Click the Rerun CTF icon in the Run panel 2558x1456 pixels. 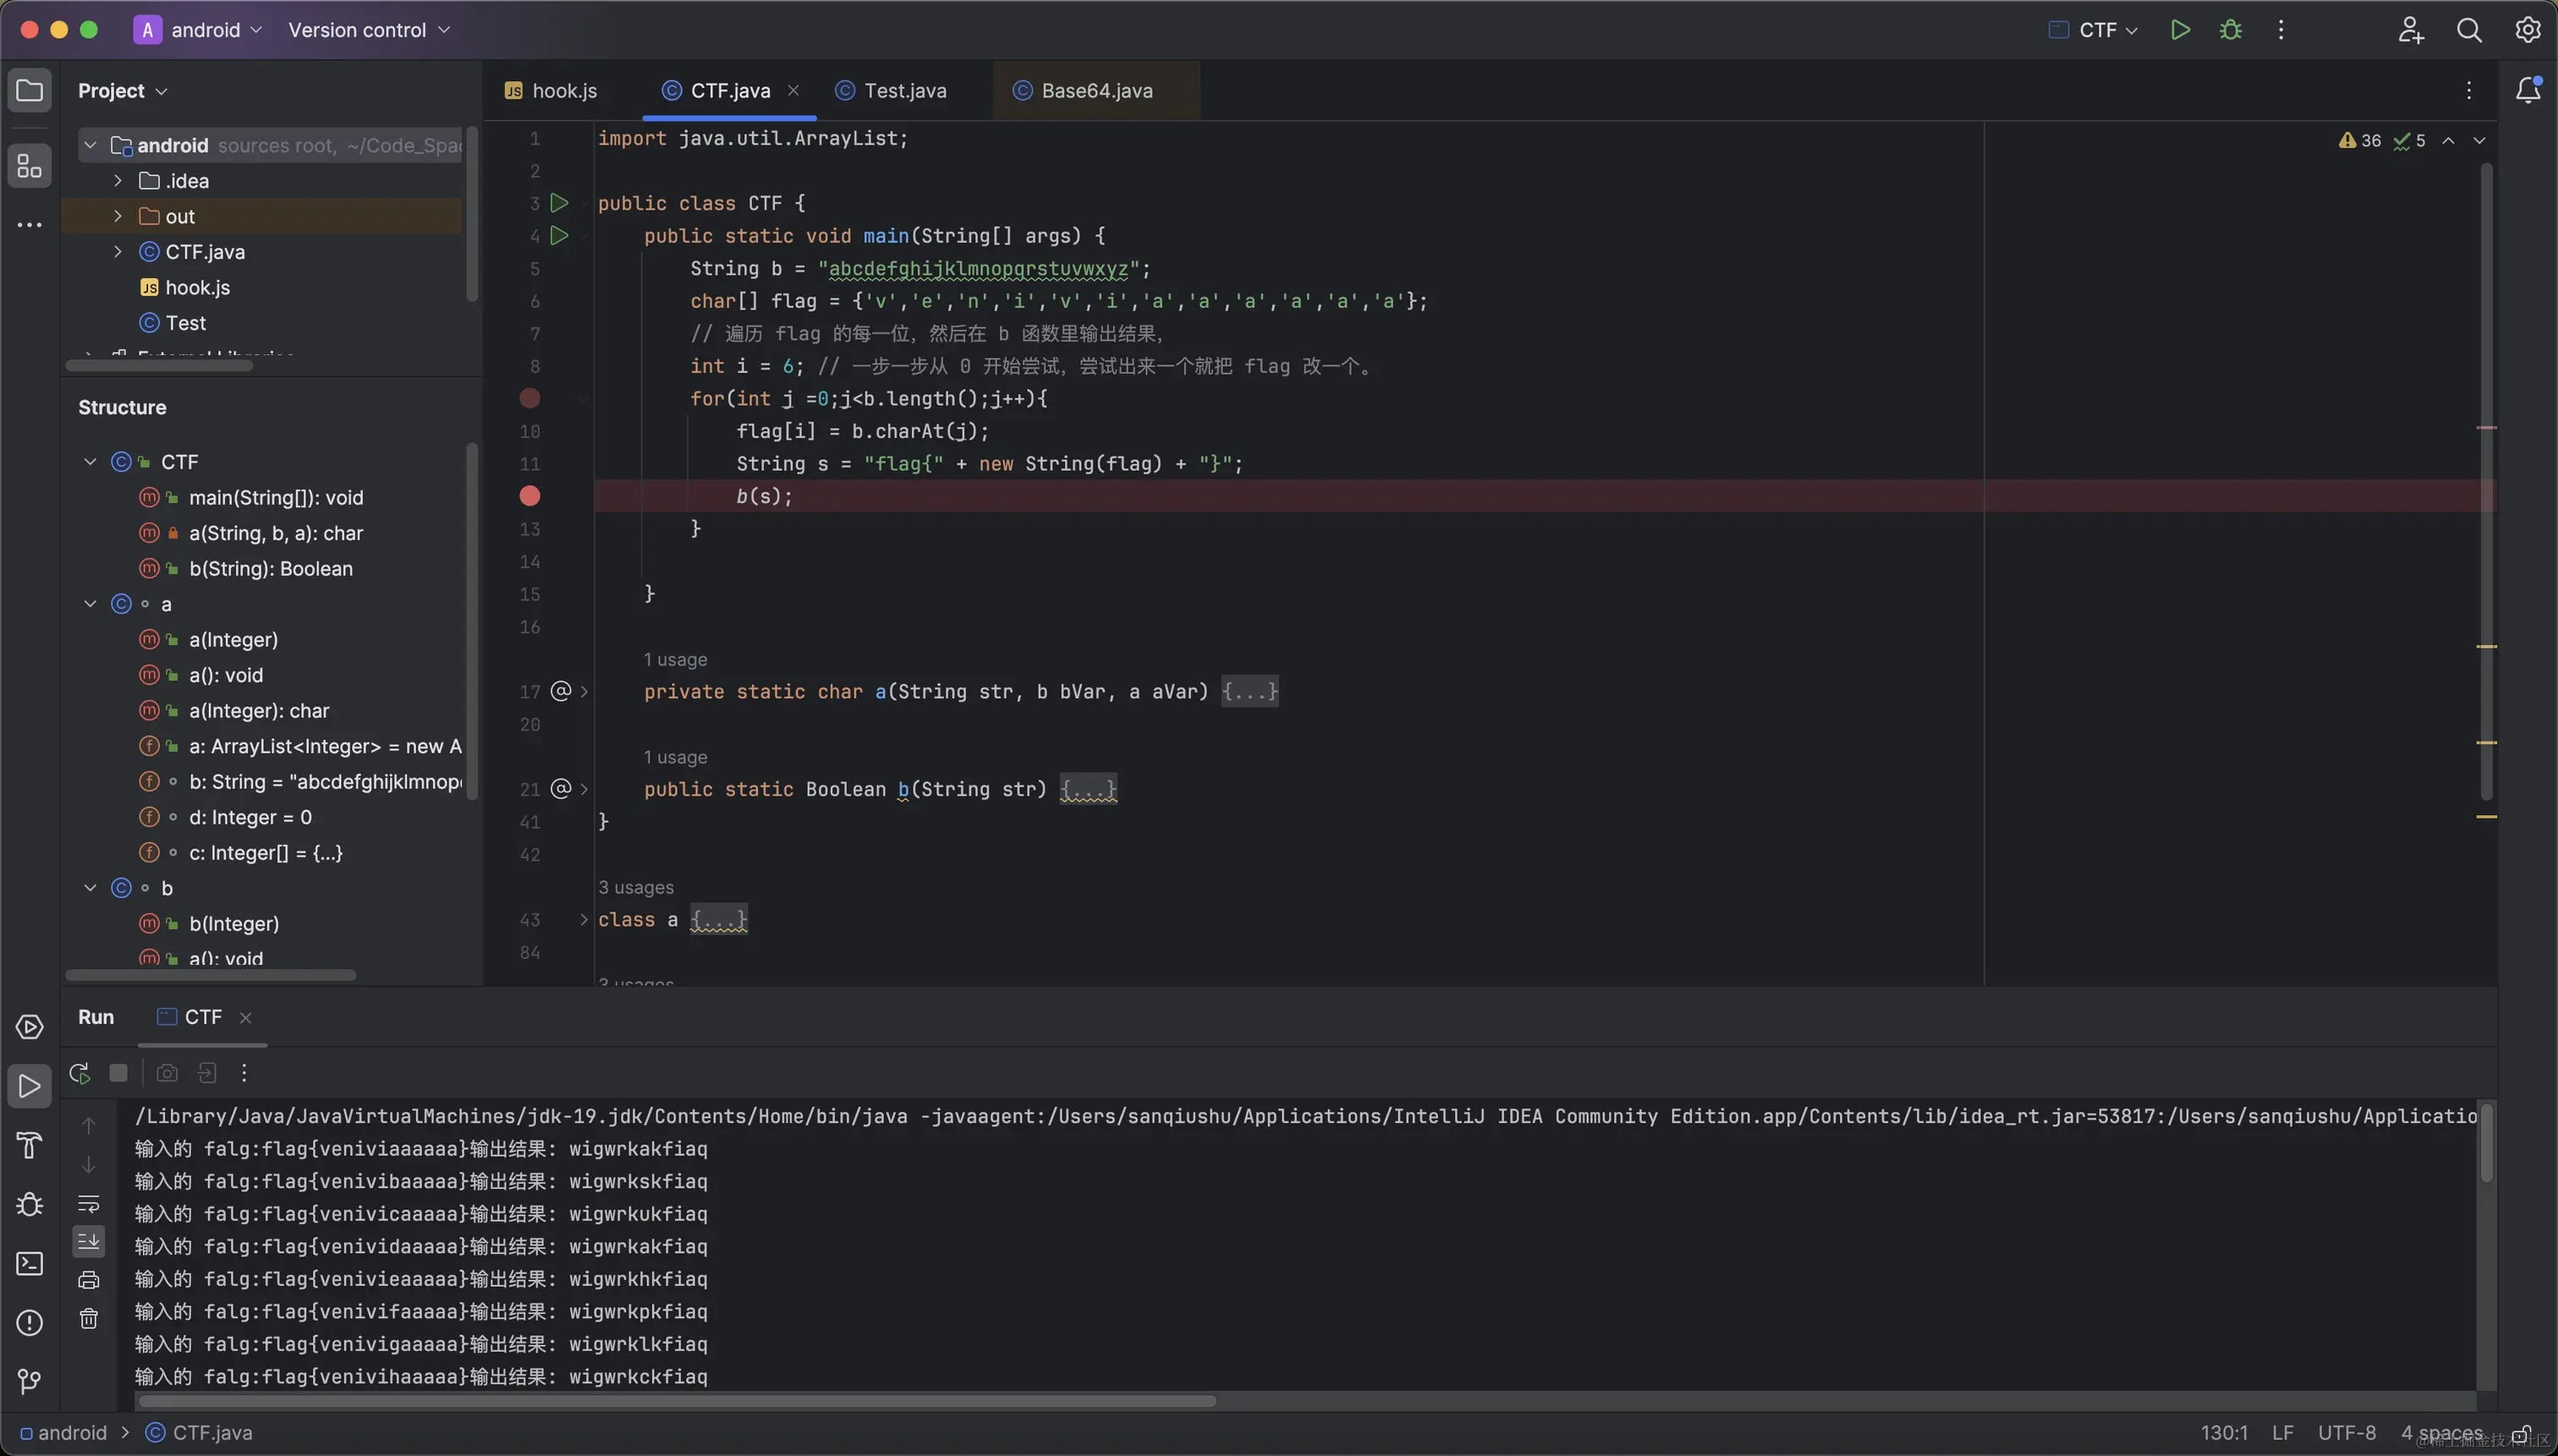click(x=79, y=1073)
